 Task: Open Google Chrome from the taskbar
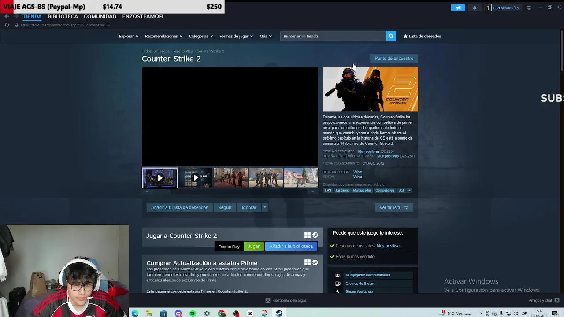tap(222, 313)
